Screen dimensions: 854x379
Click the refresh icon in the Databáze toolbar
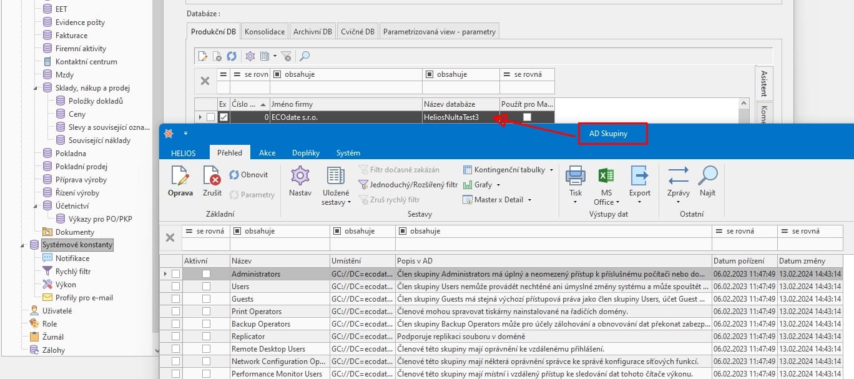(x=232, y=56)
